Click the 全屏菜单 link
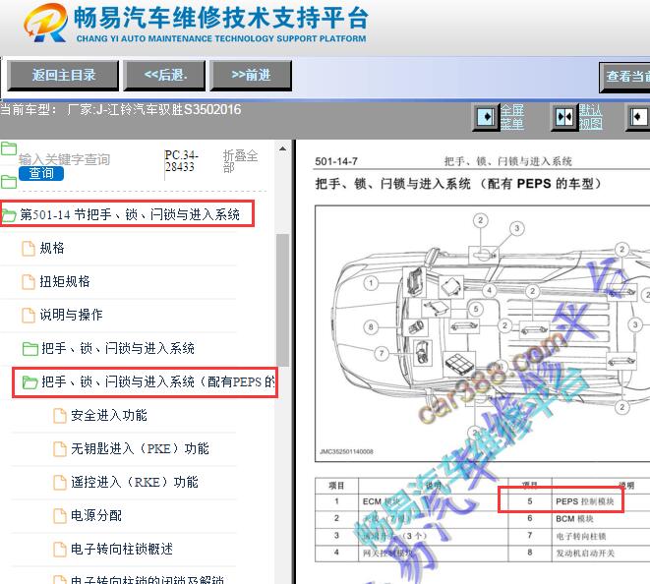650x584 pixels. [x=512, y=117]
